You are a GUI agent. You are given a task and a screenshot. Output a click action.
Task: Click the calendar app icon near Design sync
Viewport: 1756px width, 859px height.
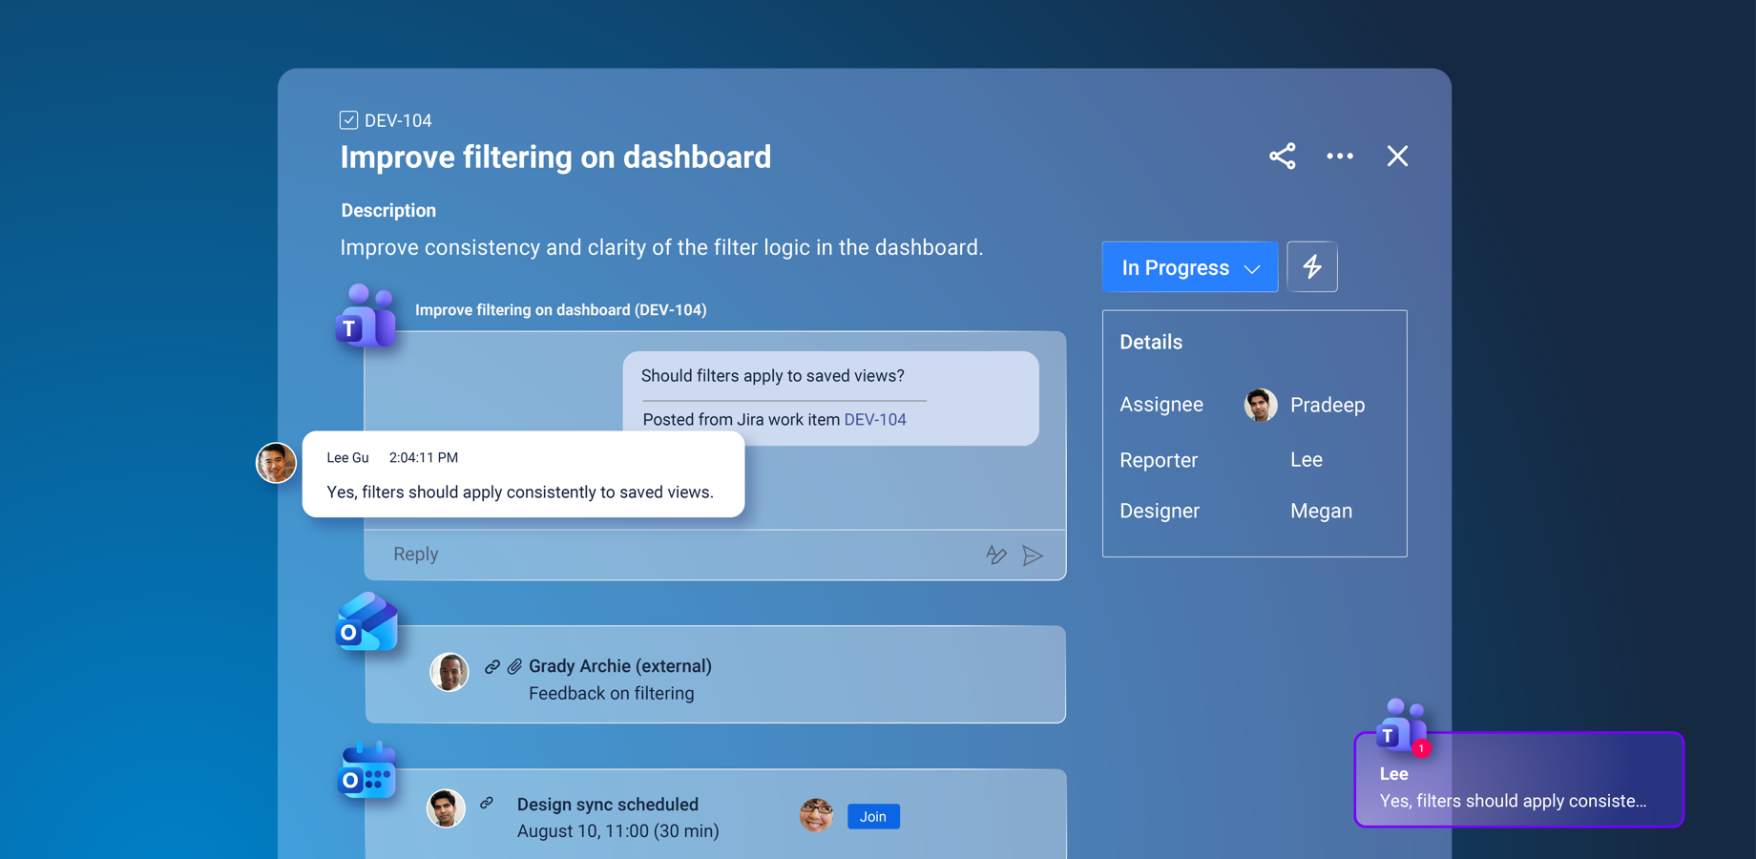tap(366, 769)
